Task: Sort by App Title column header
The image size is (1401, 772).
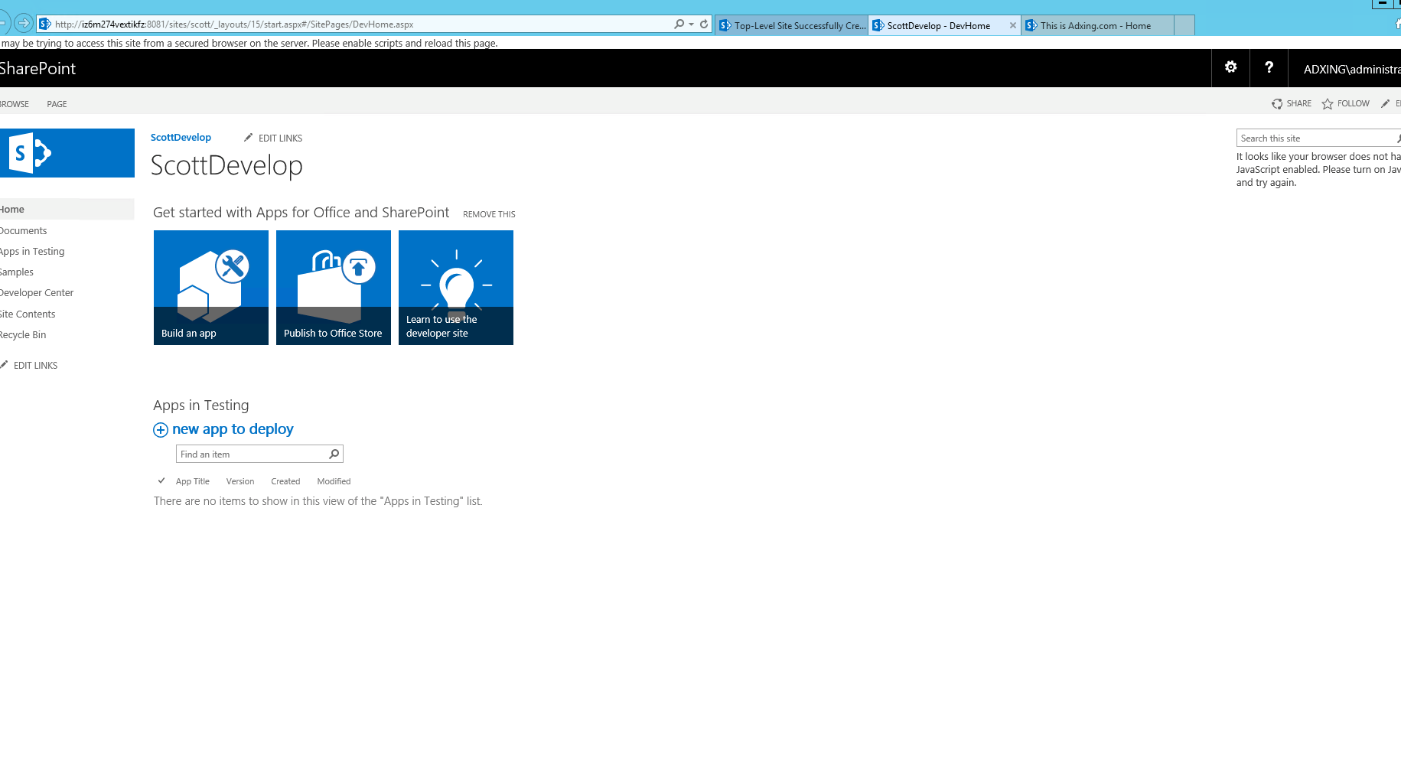Action: (193, 481)
